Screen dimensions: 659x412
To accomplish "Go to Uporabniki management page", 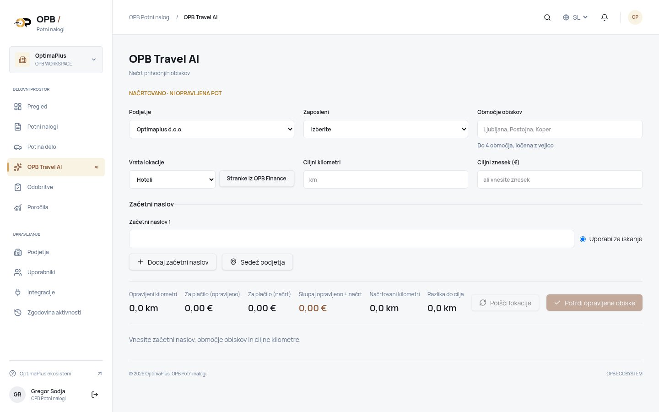I will pos(56,272).
